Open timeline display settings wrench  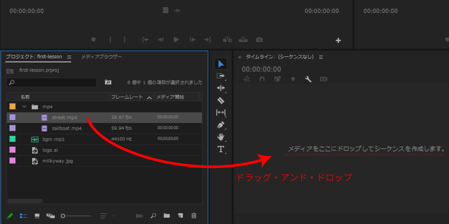(308, 79)
